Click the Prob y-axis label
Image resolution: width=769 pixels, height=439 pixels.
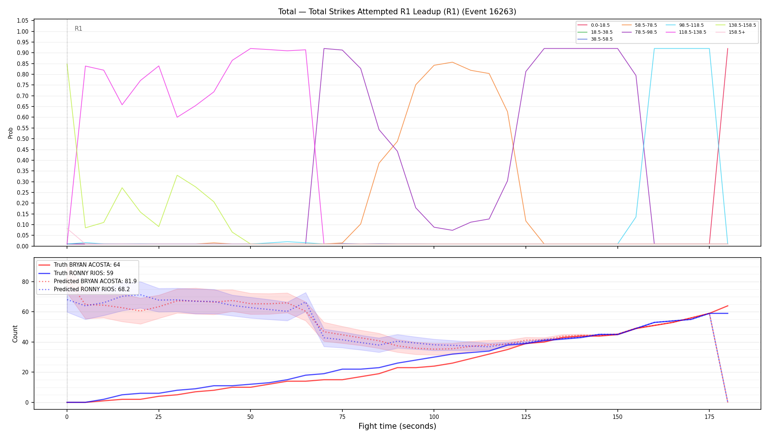pos(11,133)
